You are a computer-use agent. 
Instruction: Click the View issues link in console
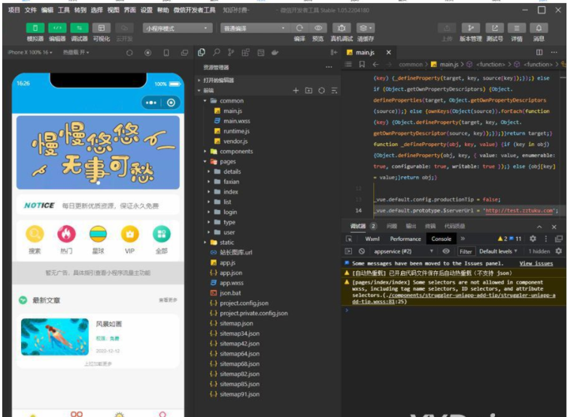coord(536,263)
